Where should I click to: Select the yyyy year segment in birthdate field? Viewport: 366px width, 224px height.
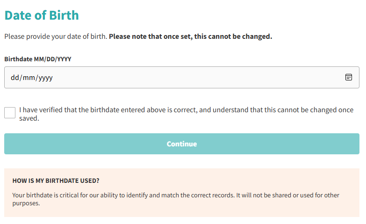(45, 78)
